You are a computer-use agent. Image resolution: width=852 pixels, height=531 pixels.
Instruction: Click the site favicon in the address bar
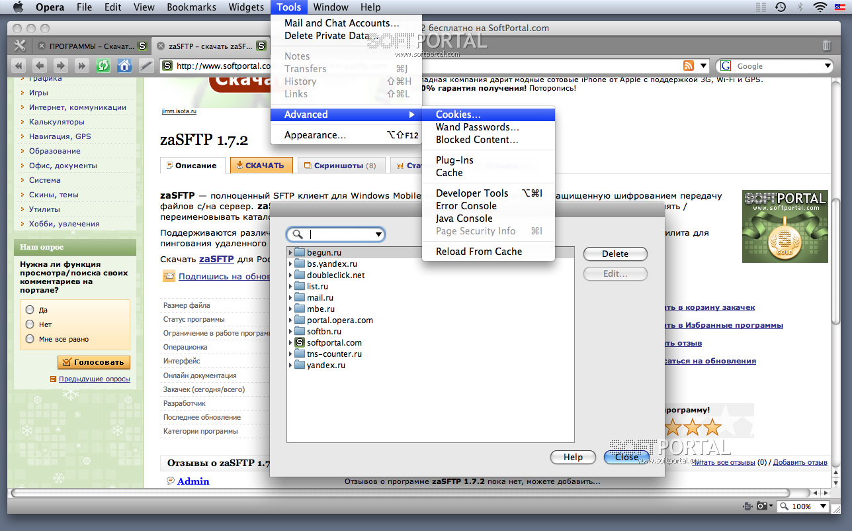point(167,66)
